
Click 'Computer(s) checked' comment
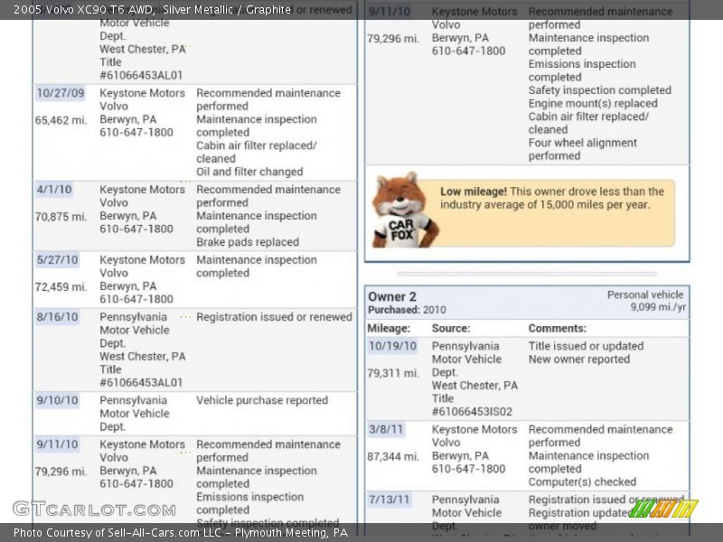pos(582,482)
